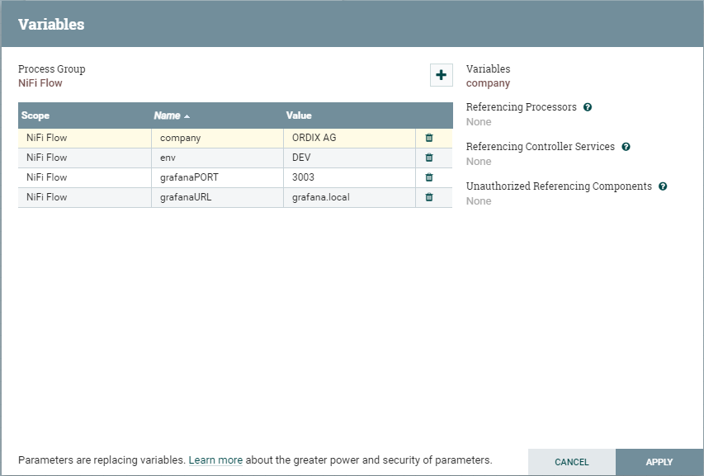Screen dimensions: 704x476
Task: Delete the company variable
Action: 429,138
